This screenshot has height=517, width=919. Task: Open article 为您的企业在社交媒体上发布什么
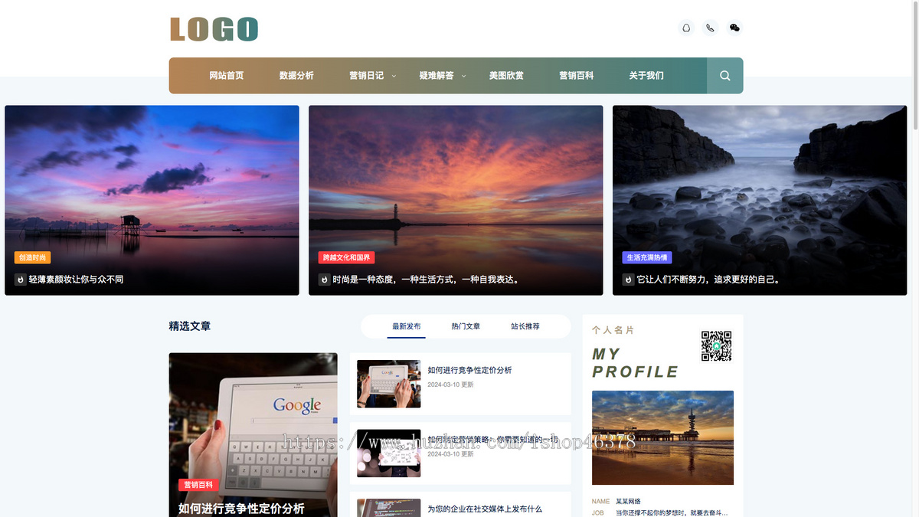click(x=485, y=509)
